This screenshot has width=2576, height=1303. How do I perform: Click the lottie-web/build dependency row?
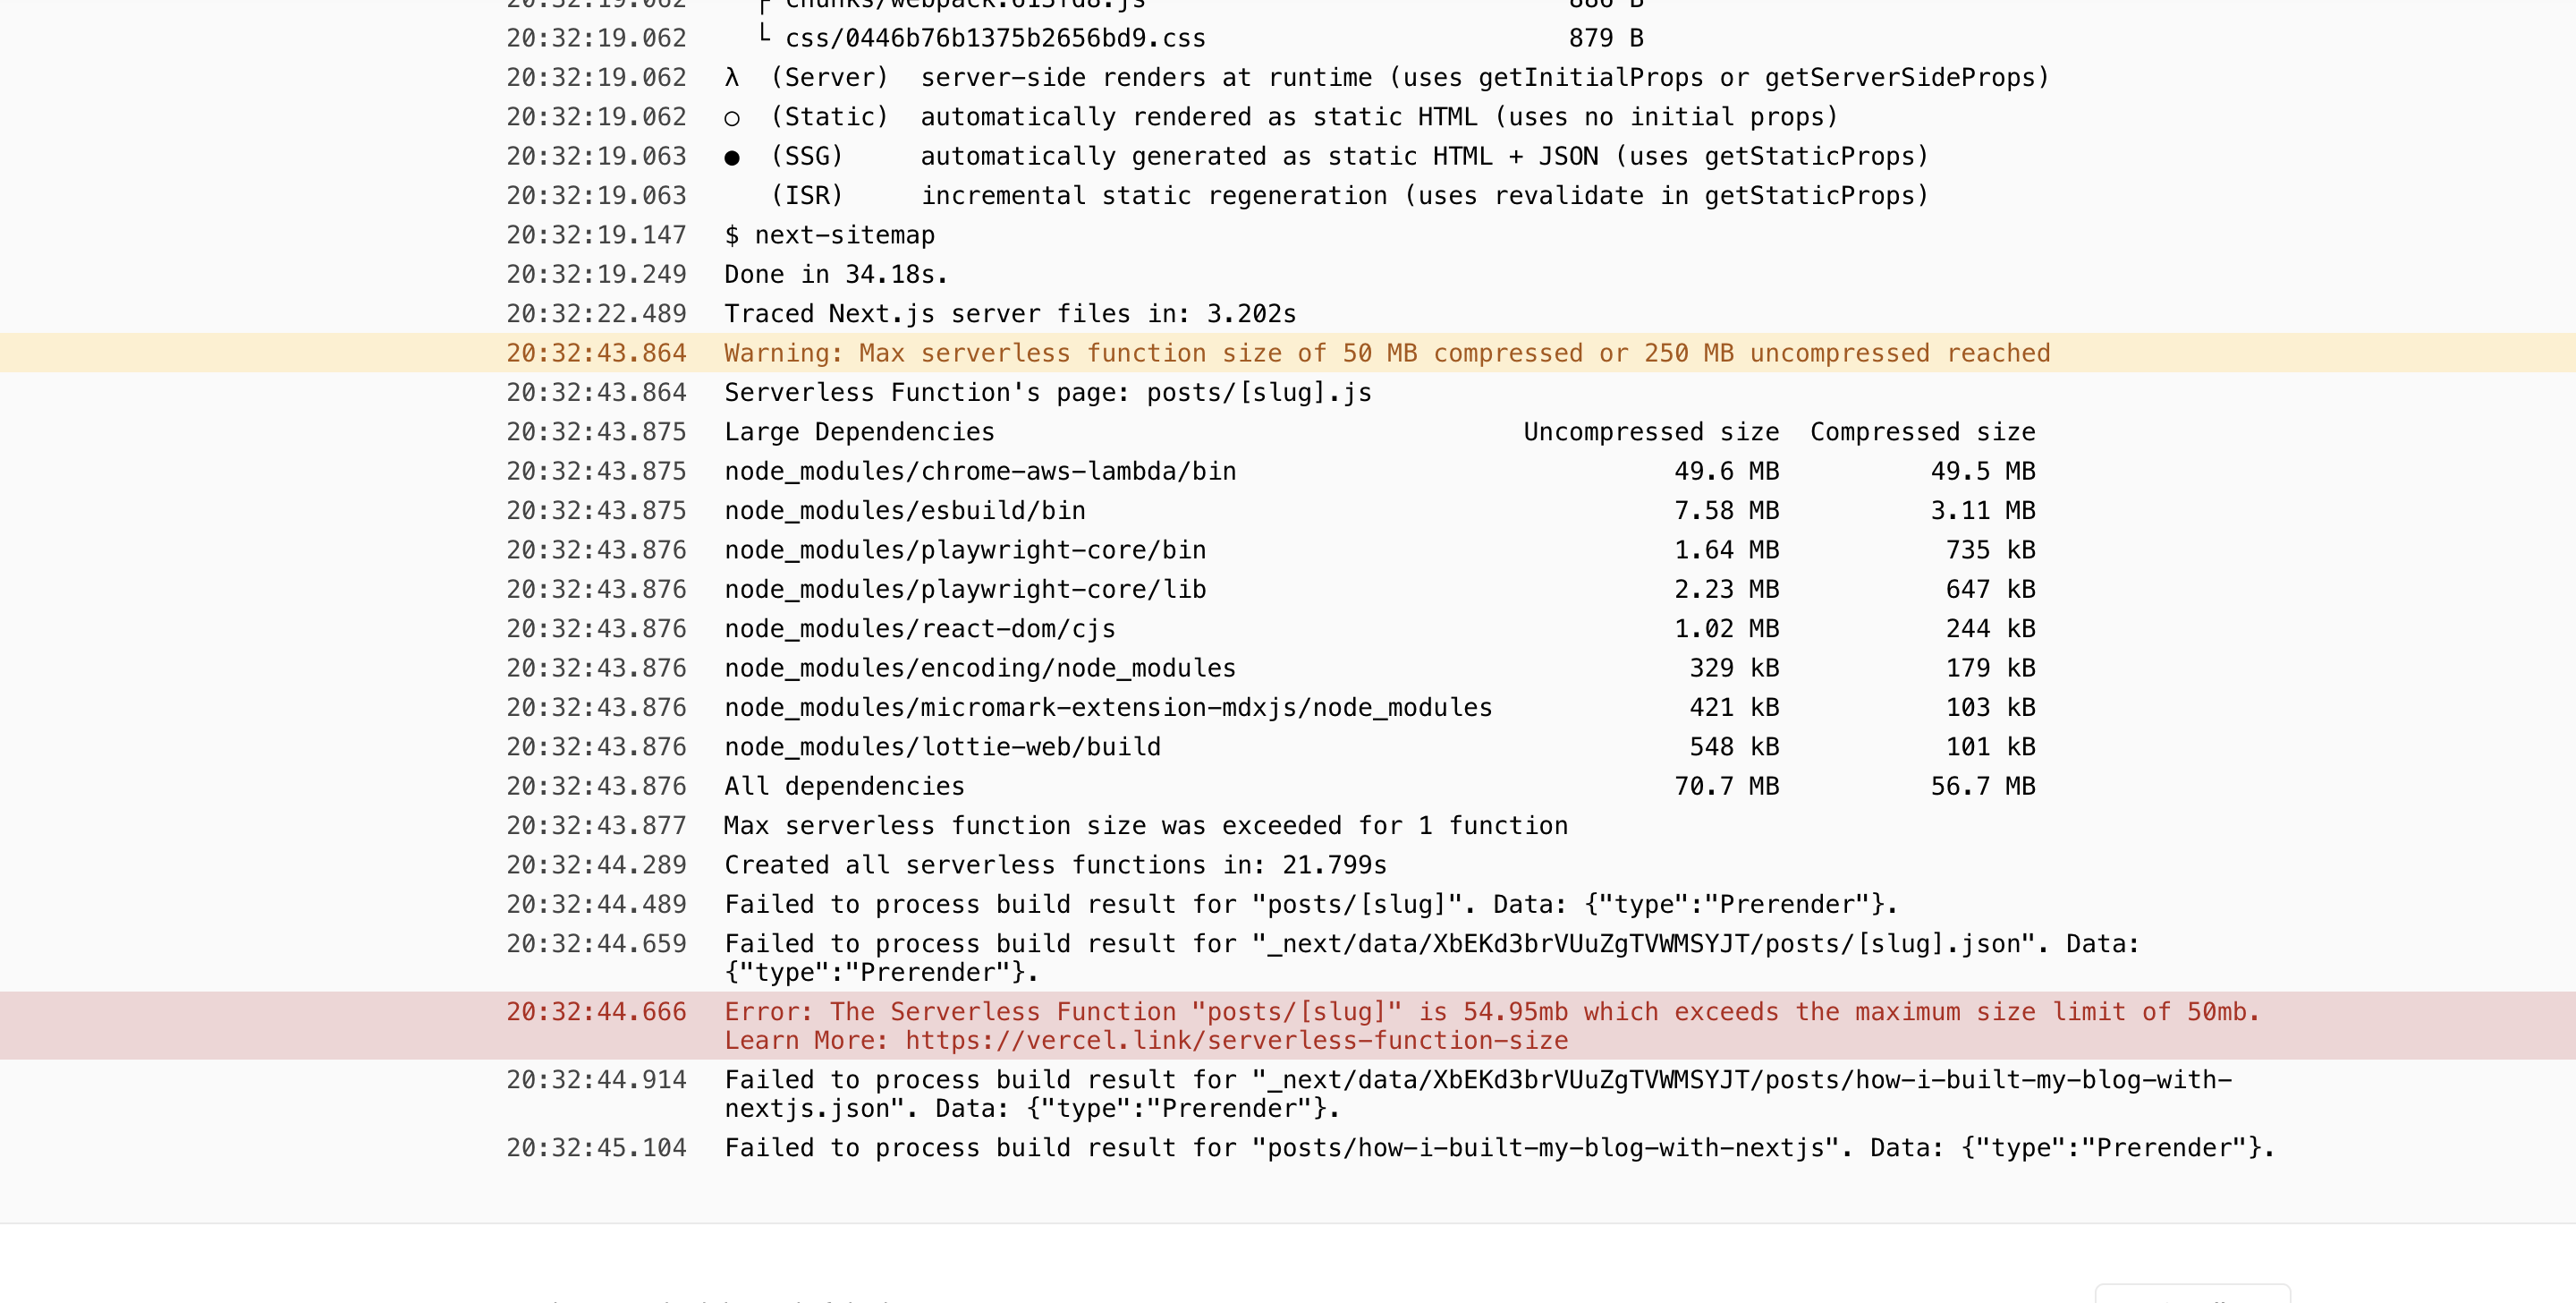click(942, 747)
